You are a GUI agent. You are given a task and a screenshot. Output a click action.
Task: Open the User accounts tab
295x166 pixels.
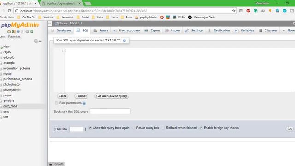126,30
